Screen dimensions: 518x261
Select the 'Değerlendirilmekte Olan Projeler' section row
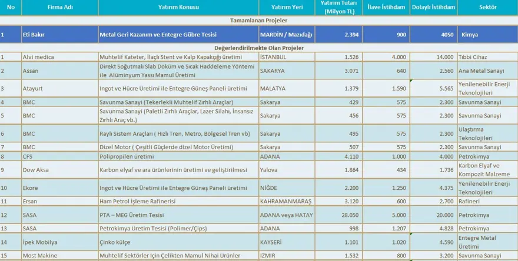259,48
